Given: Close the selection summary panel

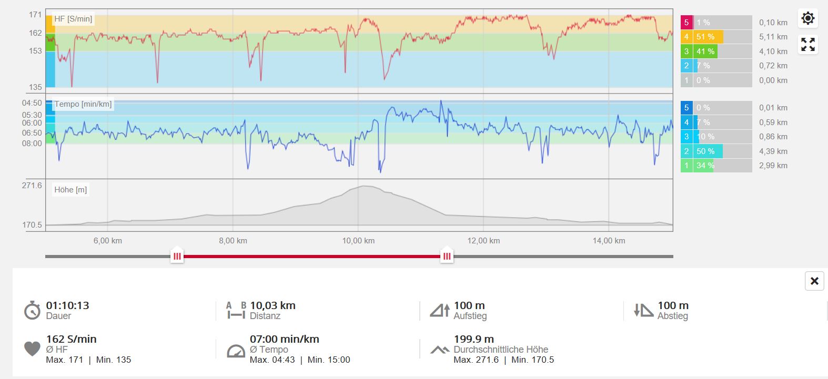Looking at the screenshot, I should [814, 281].
